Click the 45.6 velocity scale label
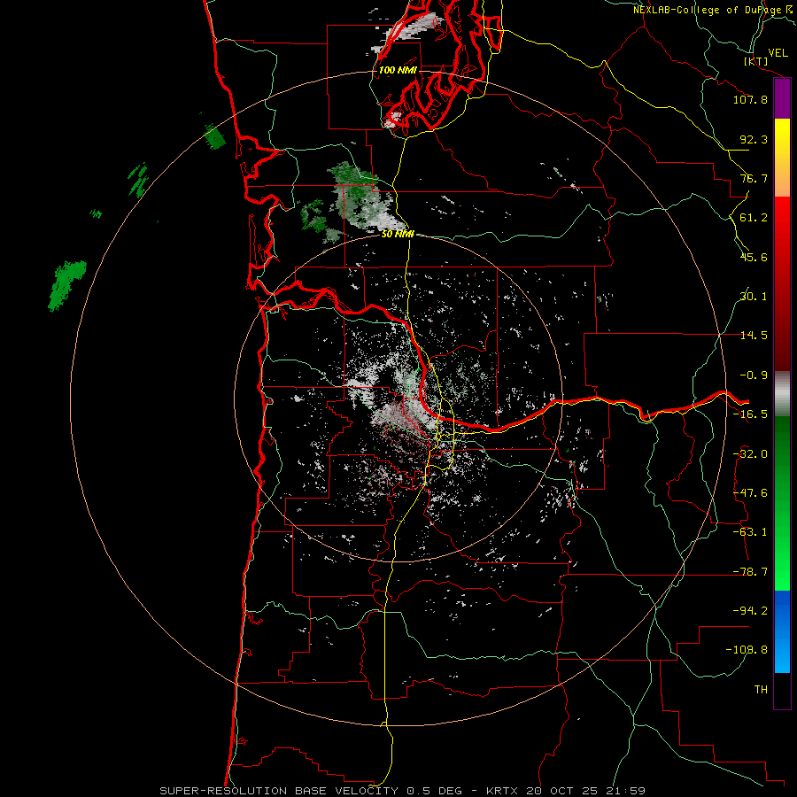This screenshot has height=797, width=797. (754, 257)
